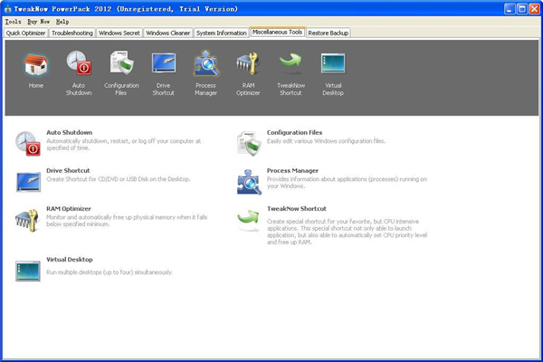The width and height of the screenshot is (543, 362).
Task: Click the Auto Shutdown heading link
Action: [70, 132]
